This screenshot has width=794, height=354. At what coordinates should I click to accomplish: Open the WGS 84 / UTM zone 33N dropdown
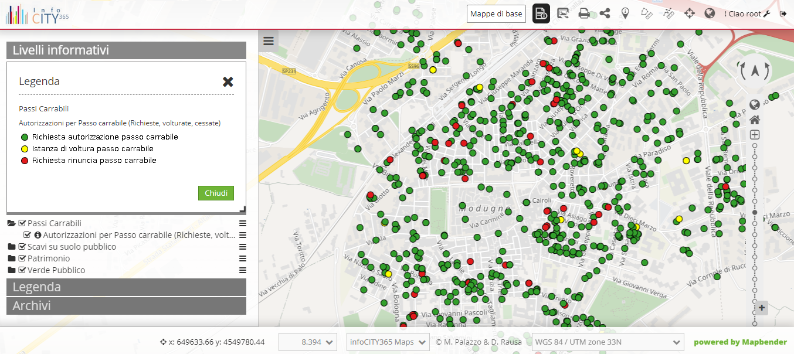coord(608,342)
